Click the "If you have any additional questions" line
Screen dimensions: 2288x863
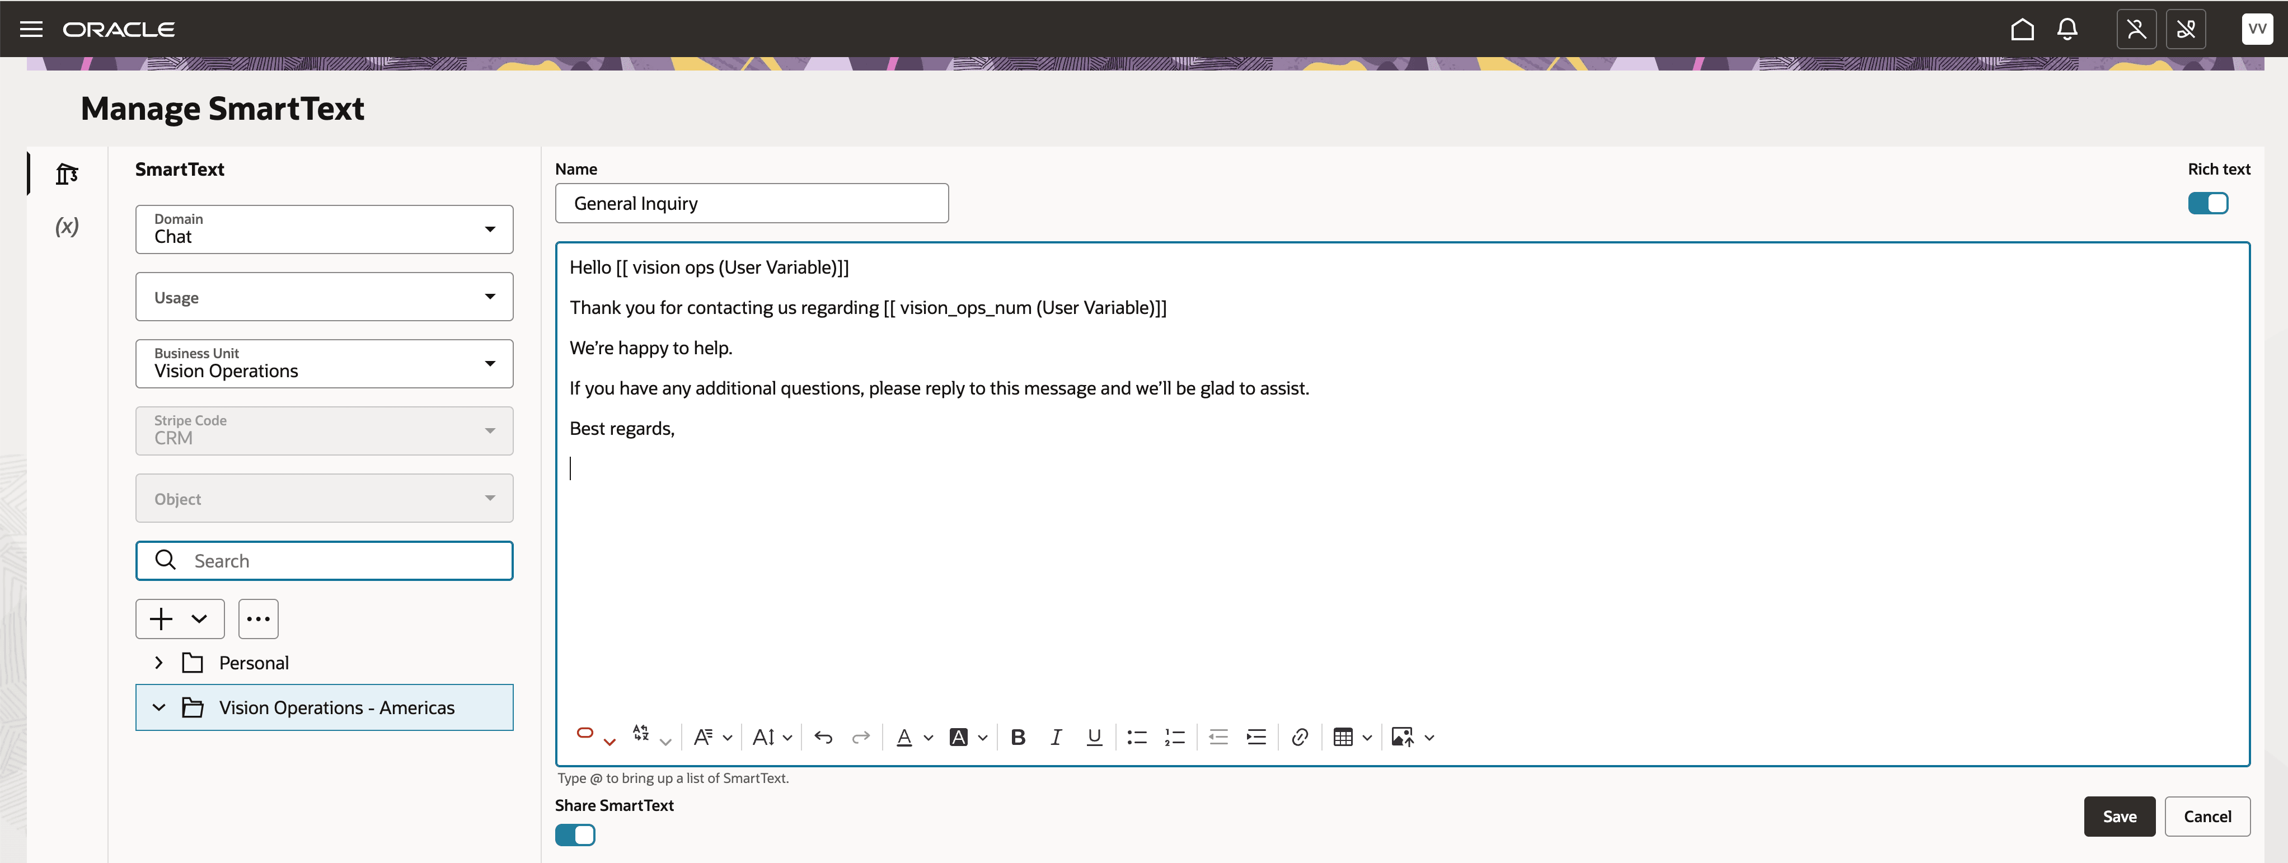(939, 388)
